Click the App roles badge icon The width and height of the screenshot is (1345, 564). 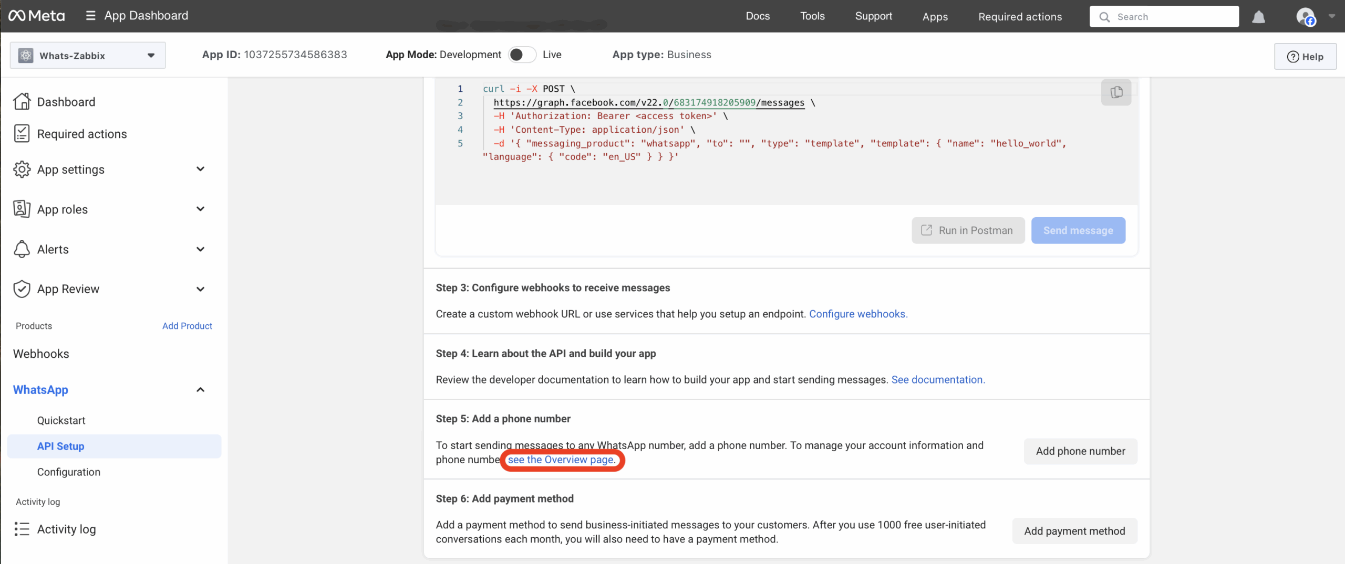point(22,209)
